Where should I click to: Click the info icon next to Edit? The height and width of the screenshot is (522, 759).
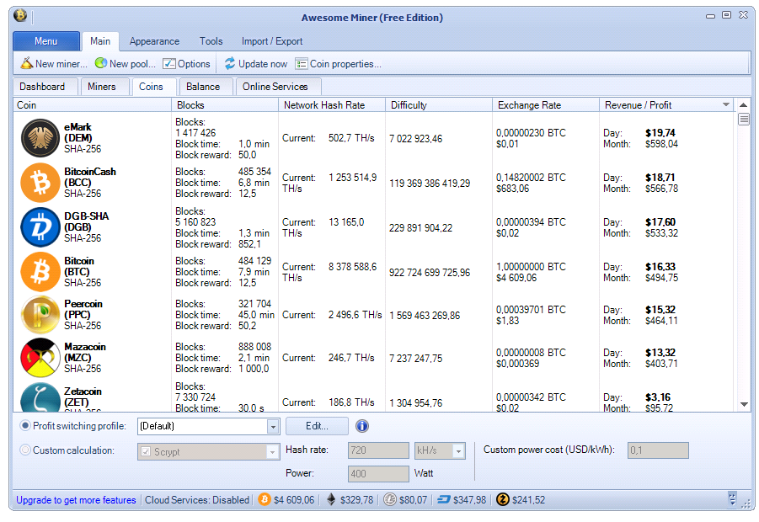coord(362,426)
